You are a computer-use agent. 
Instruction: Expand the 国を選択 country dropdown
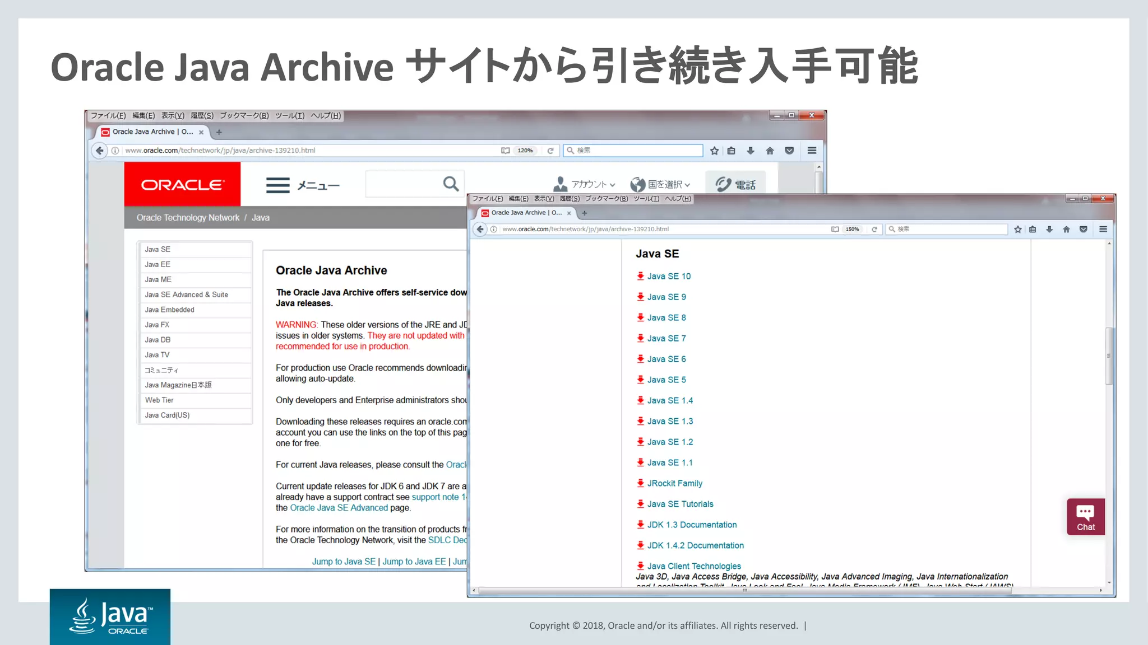(660, 184)
